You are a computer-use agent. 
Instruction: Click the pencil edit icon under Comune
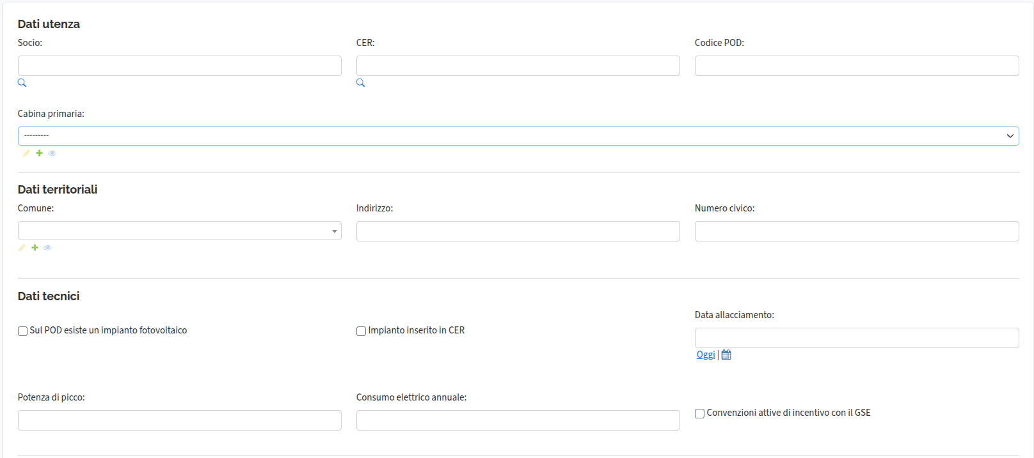click(22, 248)
